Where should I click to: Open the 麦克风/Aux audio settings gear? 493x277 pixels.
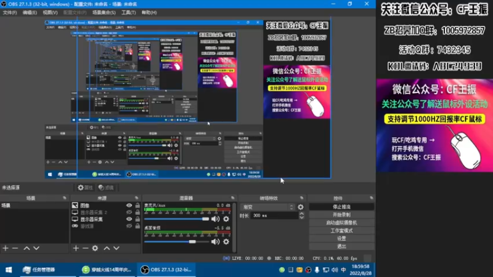click(226, 219)
